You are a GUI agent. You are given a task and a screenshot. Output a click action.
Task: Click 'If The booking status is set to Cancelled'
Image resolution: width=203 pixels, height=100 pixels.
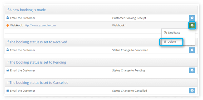click(x=37, y=83)
